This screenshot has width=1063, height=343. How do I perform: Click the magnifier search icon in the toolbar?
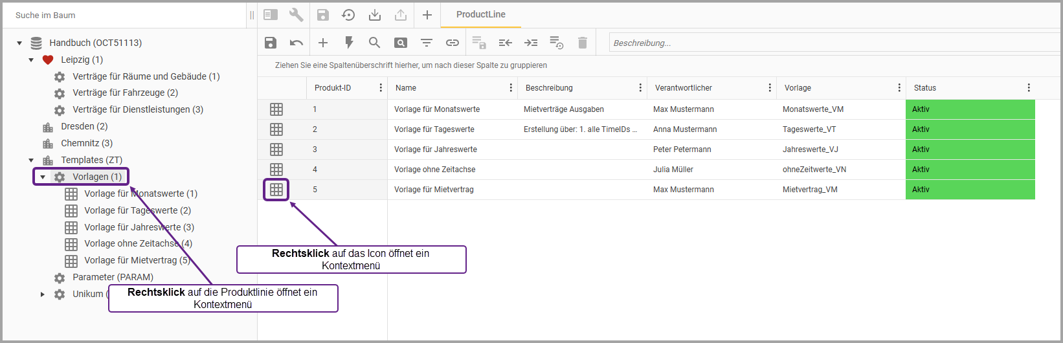coord(374,43)
